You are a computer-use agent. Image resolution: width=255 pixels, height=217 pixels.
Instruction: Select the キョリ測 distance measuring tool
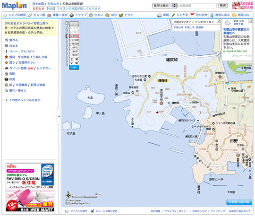[30, 15]
